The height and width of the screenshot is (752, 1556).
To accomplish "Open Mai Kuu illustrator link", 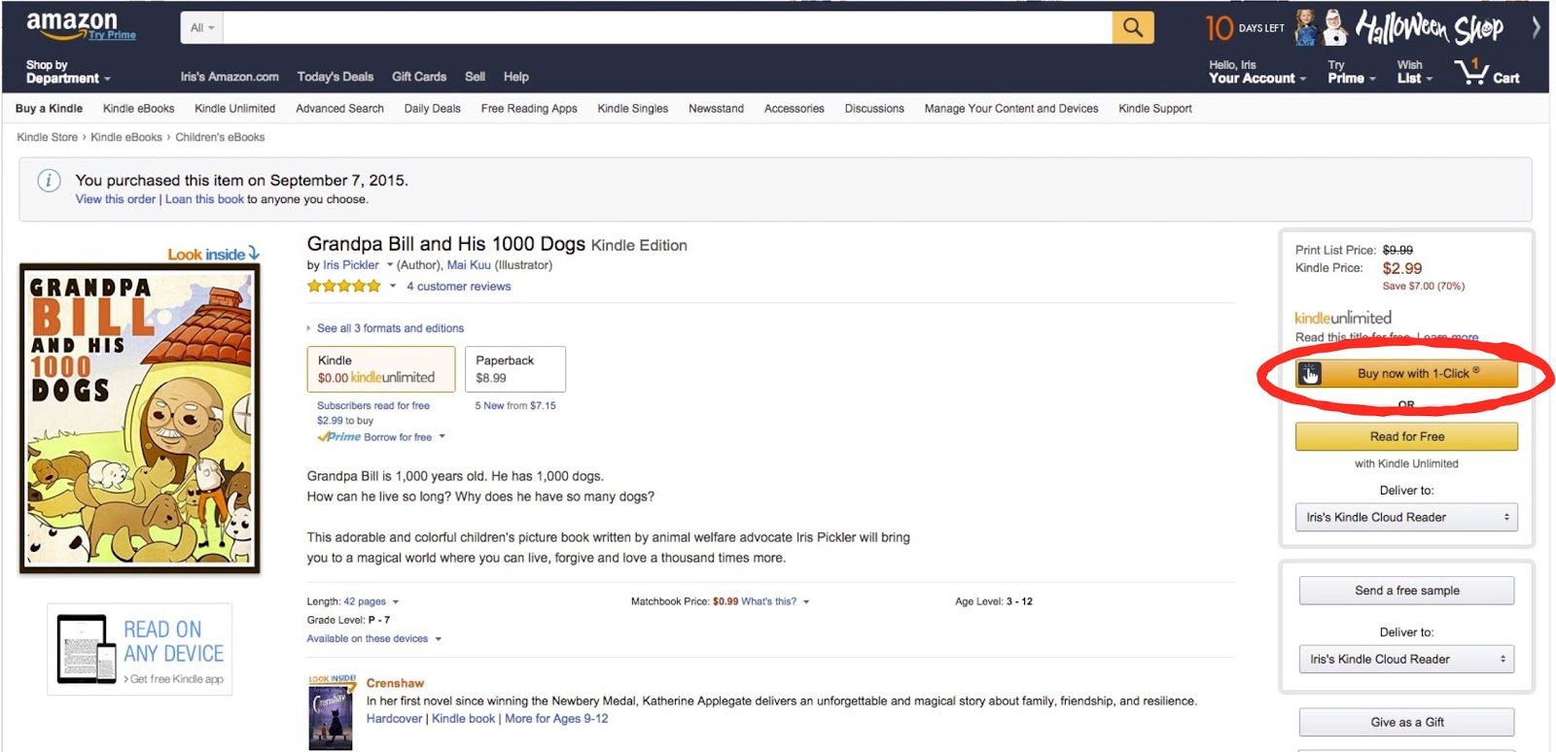I will point(469,265).
